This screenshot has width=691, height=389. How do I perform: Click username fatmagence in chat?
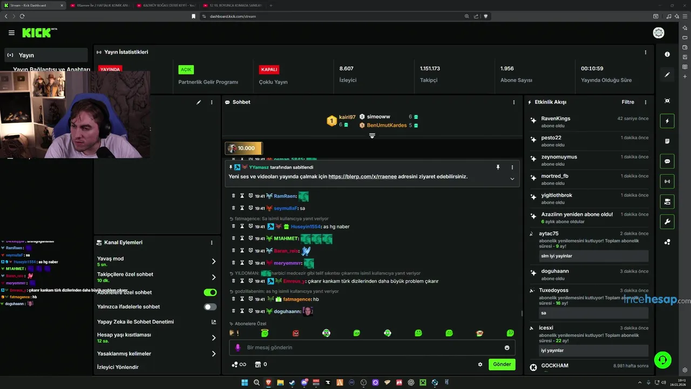(x=297, y=299)
